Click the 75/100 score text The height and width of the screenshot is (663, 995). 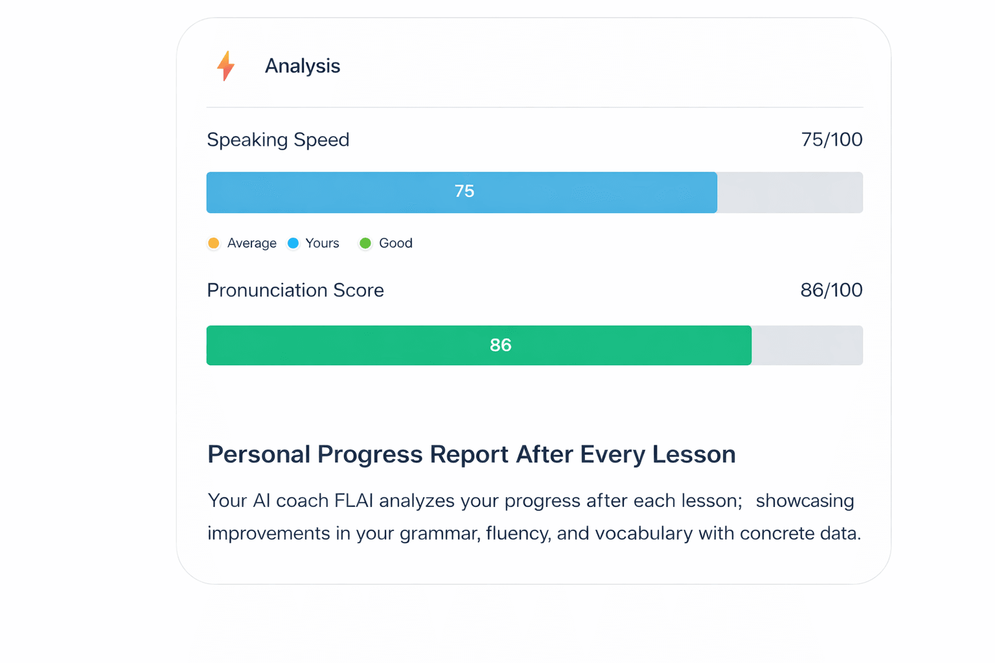tap(831, 140)
